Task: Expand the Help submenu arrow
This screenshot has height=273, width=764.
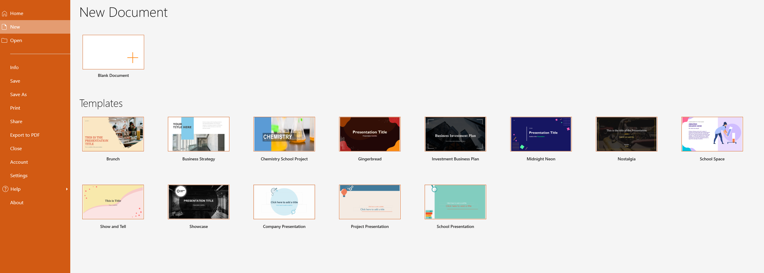Action: [67, 189]
